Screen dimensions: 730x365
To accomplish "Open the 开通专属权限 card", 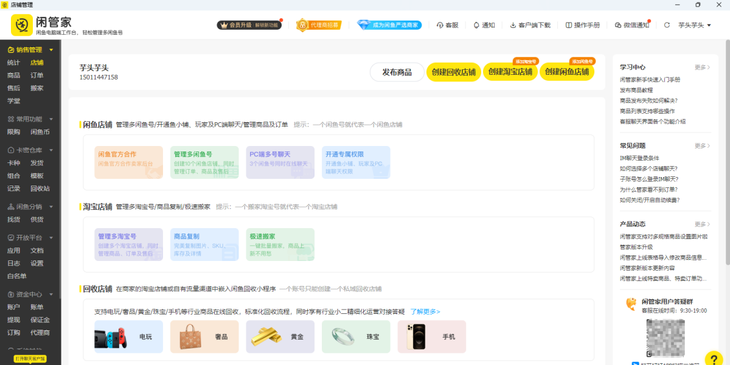I will tap(356, 162).
